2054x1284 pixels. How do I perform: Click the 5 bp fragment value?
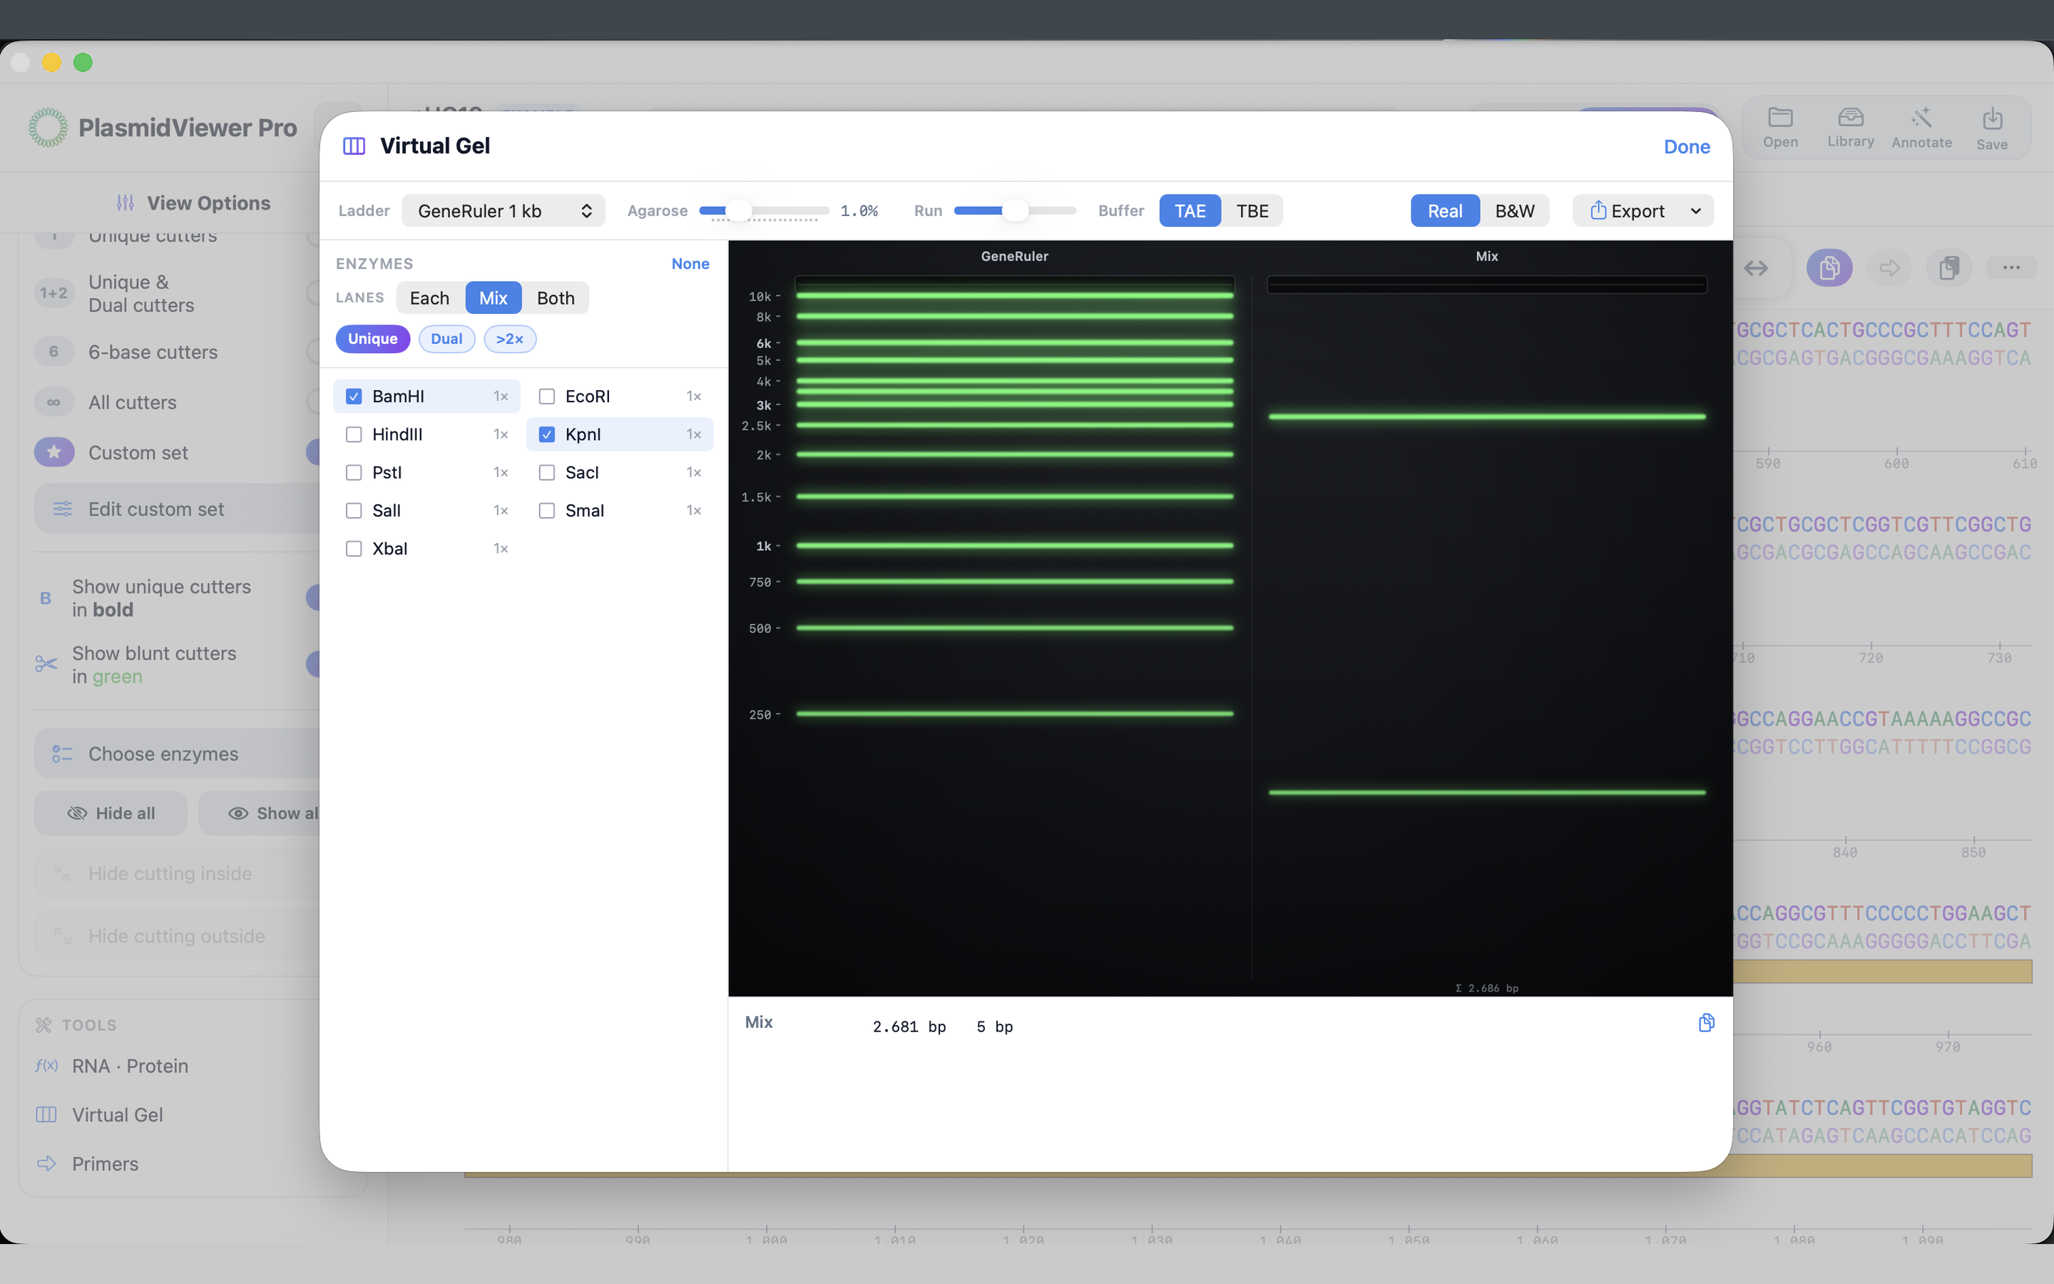pos(995,1026)
